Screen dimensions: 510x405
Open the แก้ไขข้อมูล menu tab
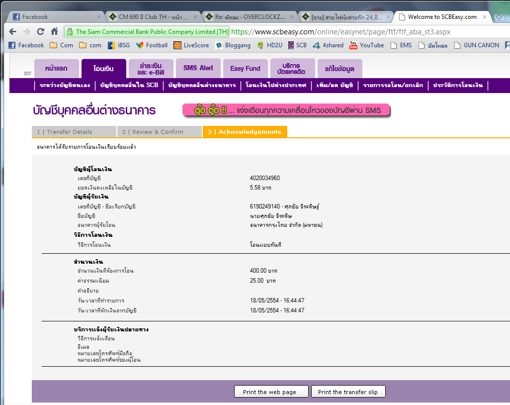[340, 68]
